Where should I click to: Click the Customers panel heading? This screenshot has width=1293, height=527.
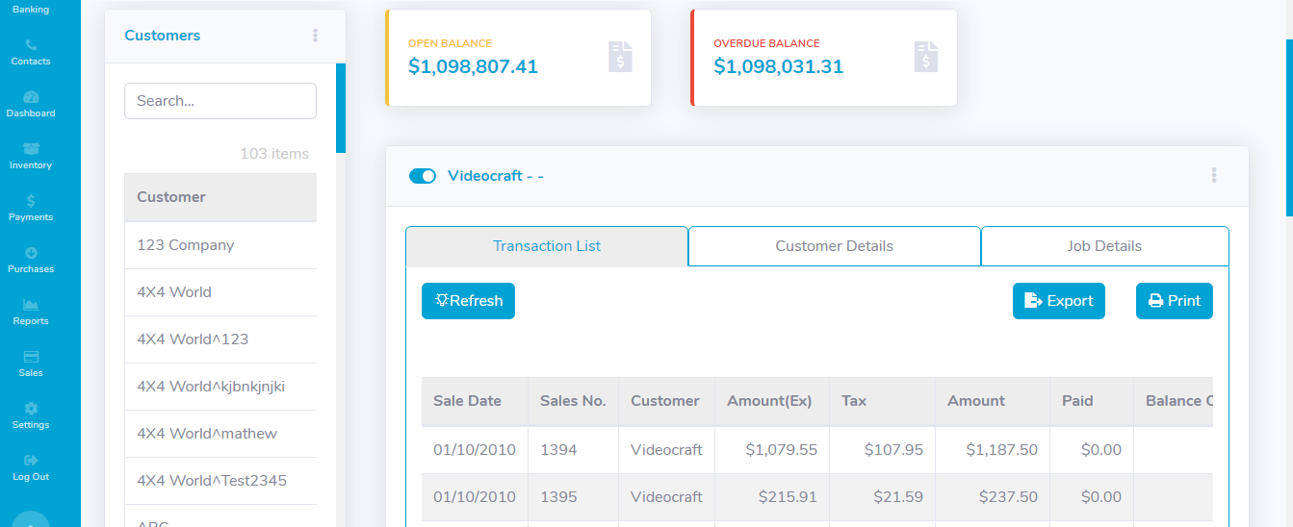(163, 36)
